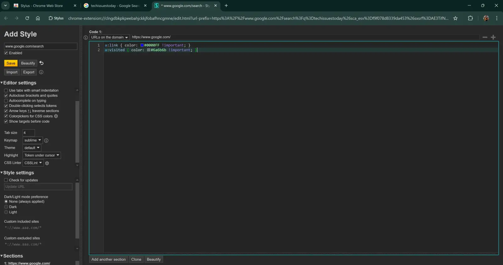Open Highlight Token under cursor dropdown

pos(42,155)
